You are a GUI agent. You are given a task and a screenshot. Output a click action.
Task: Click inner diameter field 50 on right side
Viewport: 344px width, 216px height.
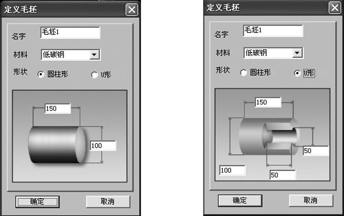[316, 151]
